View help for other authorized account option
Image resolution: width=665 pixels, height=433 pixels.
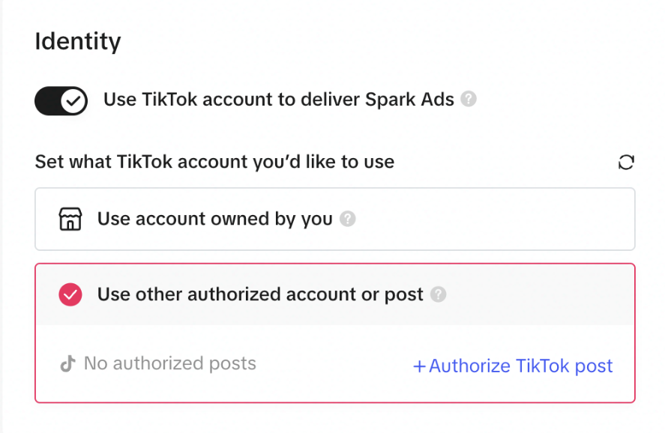(x=438, y=294)
